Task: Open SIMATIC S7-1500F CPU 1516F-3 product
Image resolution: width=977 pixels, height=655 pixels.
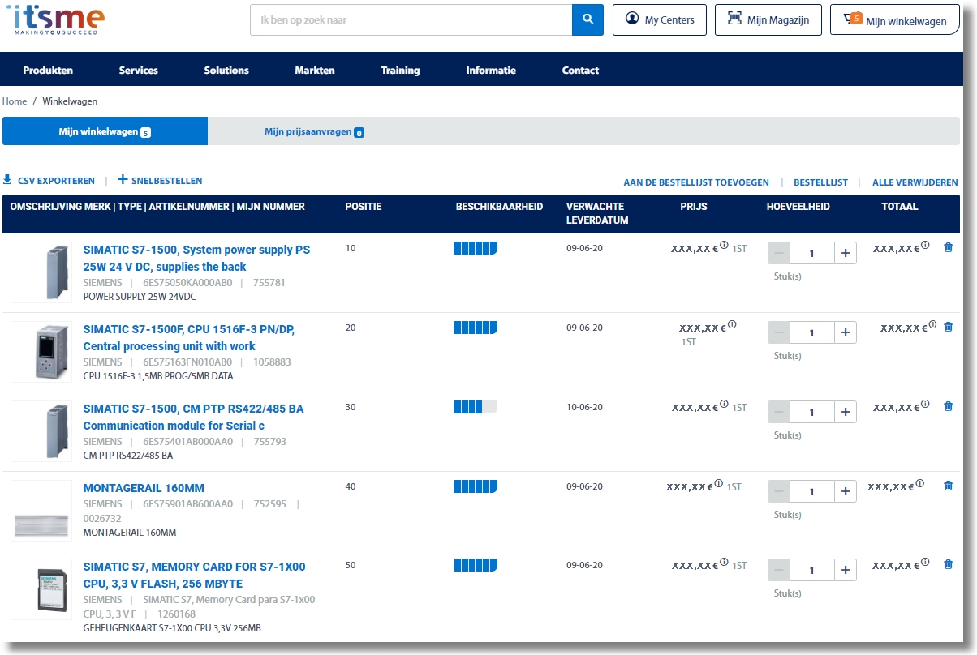Action: (x=189, y=337)
